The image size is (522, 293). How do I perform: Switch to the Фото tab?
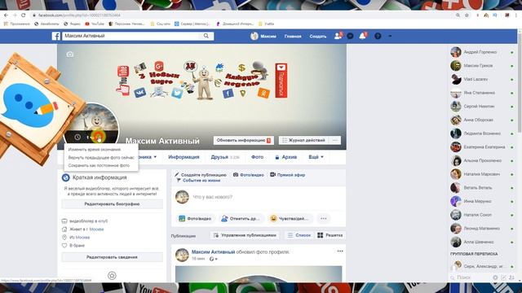(x=258, y=157)
